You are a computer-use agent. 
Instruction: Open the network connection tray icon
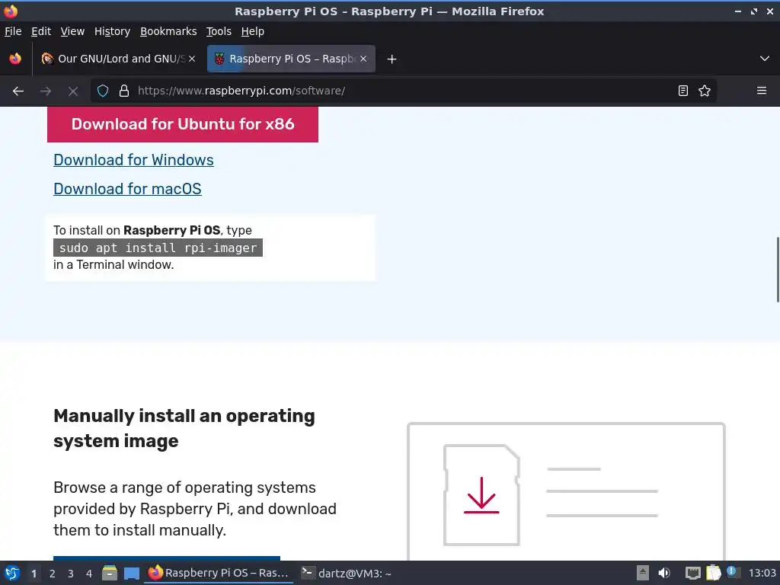tap(692, 573)
